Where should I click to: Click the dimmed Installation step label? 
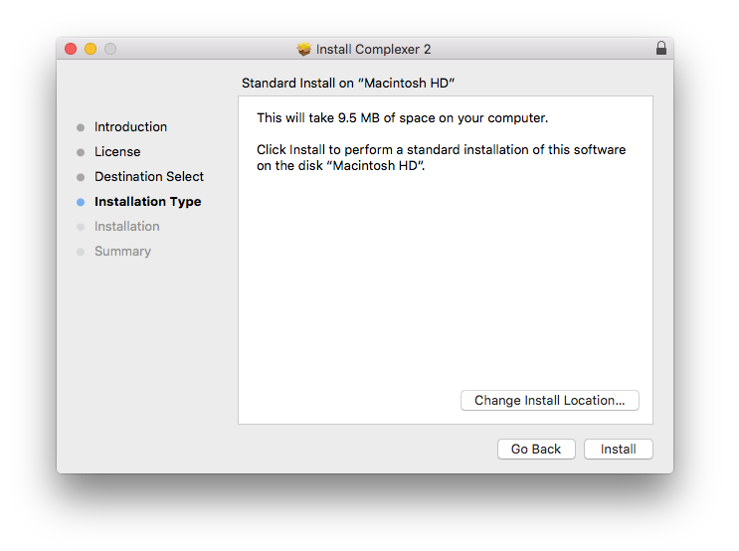point(126,227)
